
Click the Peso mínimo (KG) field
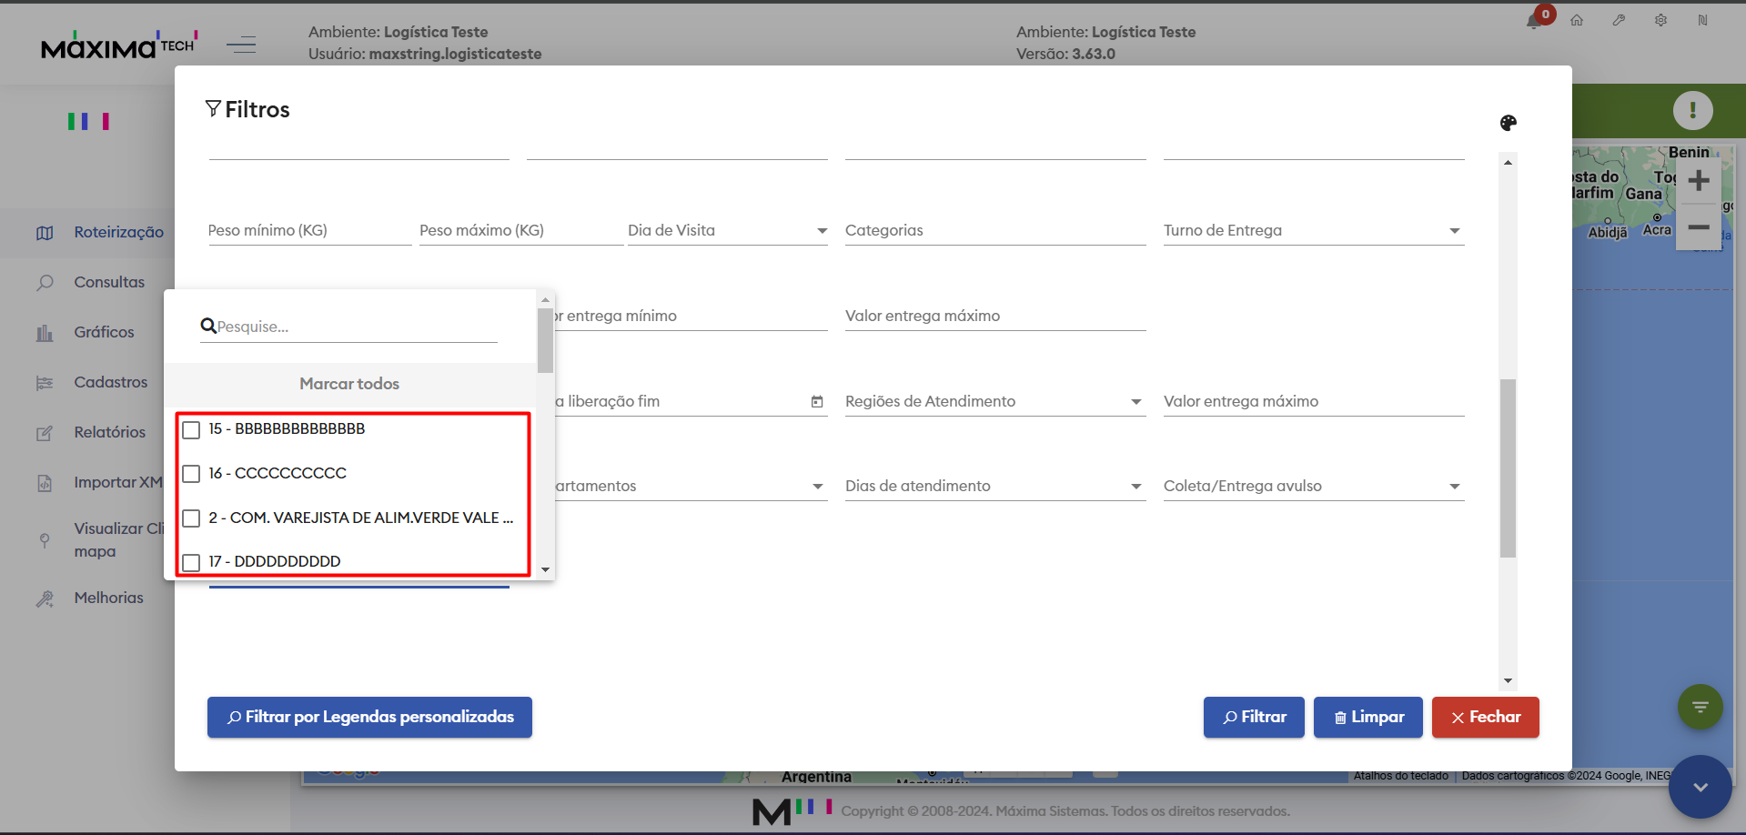[x=309, y=231]
